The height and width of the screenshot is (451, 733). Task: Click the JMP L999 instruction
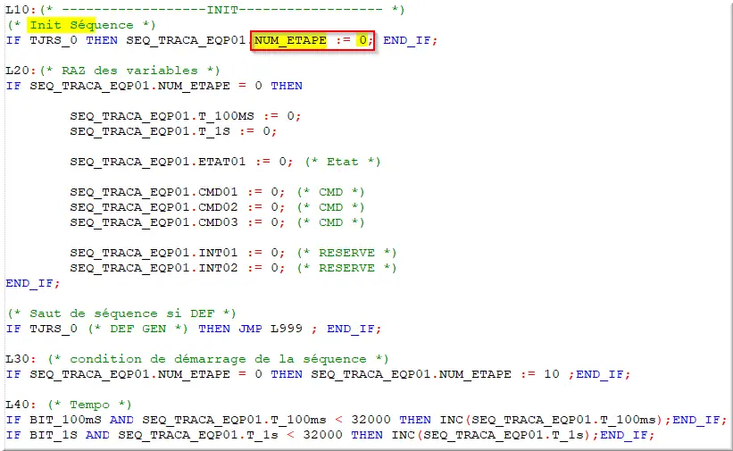click(x=271, y=329)
